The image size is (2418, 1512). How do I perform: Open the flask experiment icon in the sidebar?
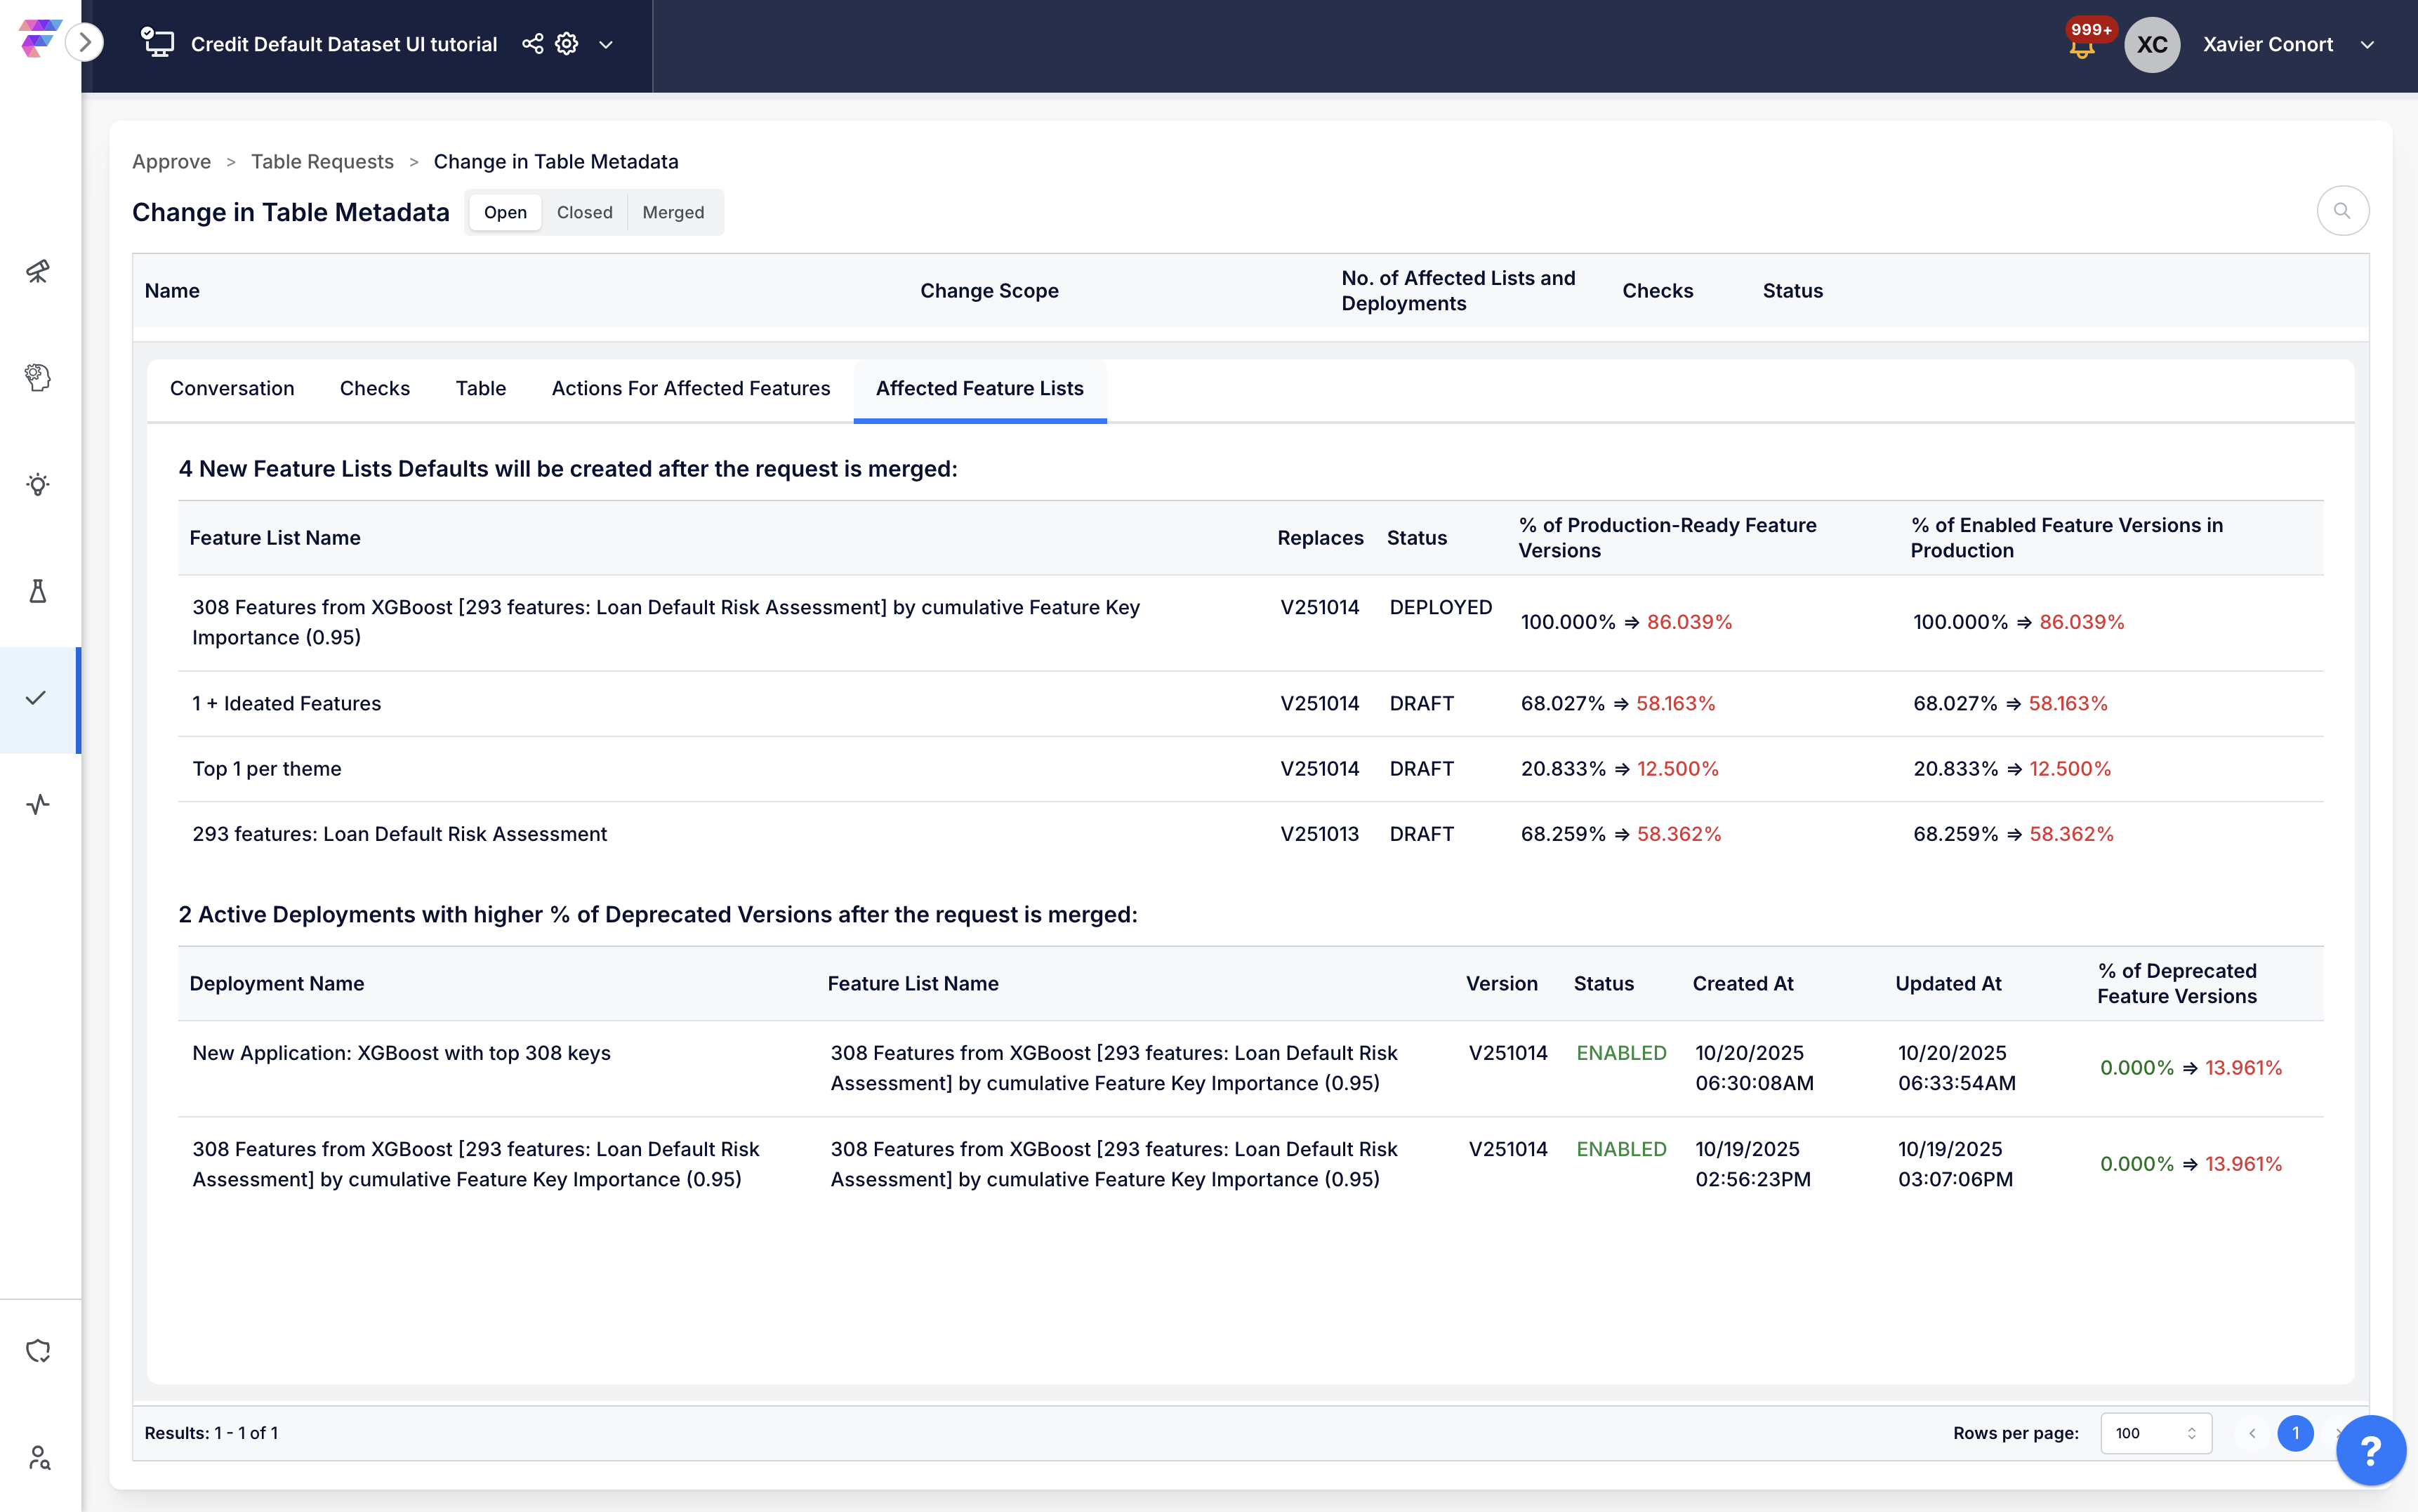point(38,591)
